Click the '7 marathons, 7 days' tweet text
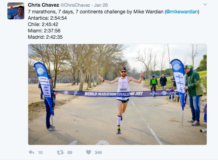The height and width of the screenshot is (166, 218). pyautogui.click(x=114, y=12)
